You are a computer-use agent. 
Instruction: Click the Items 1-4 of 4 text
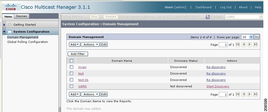pos(201,37)
